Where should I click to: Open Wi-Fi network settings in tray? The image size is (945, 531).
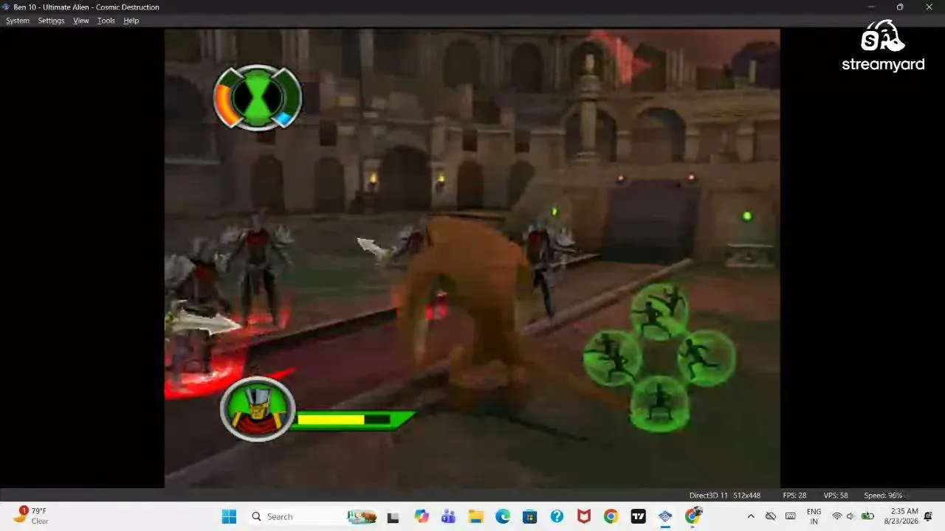click(x=837, y=516)
